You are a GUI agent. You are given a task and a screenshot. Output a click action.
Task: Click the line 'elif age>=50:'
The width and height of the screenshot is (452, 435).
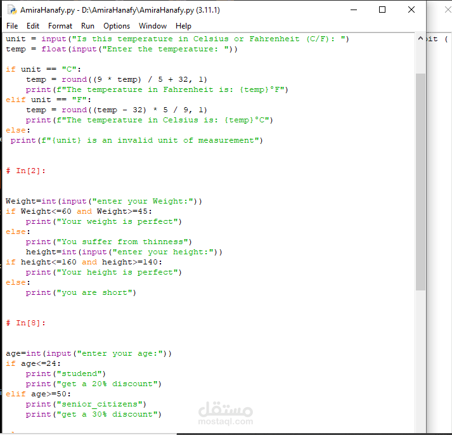[x=38, y=394]
